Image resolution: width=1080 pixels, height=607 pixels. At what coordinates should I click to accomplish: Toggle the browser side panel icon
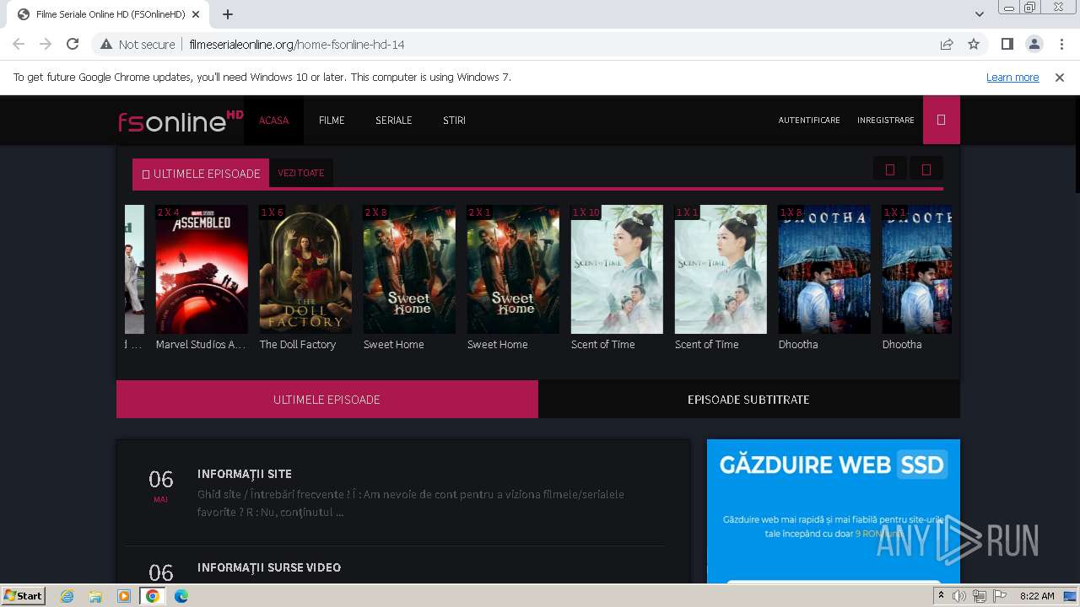(x=1007, y=44)
